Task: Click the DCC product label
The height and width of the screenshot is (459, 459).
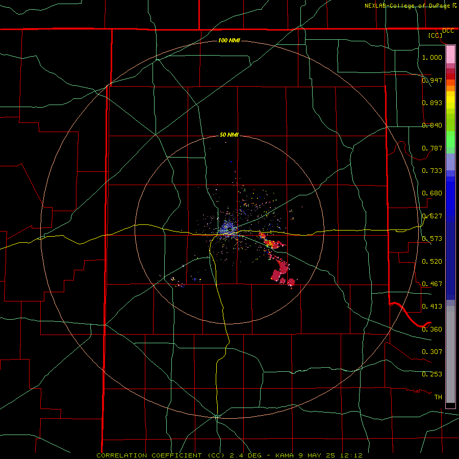Action: [448, 31]
